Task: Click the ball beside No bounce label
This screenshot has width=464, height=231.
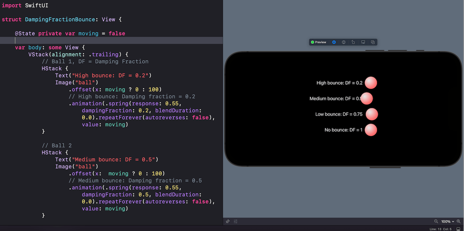Action: click(371, 130)
